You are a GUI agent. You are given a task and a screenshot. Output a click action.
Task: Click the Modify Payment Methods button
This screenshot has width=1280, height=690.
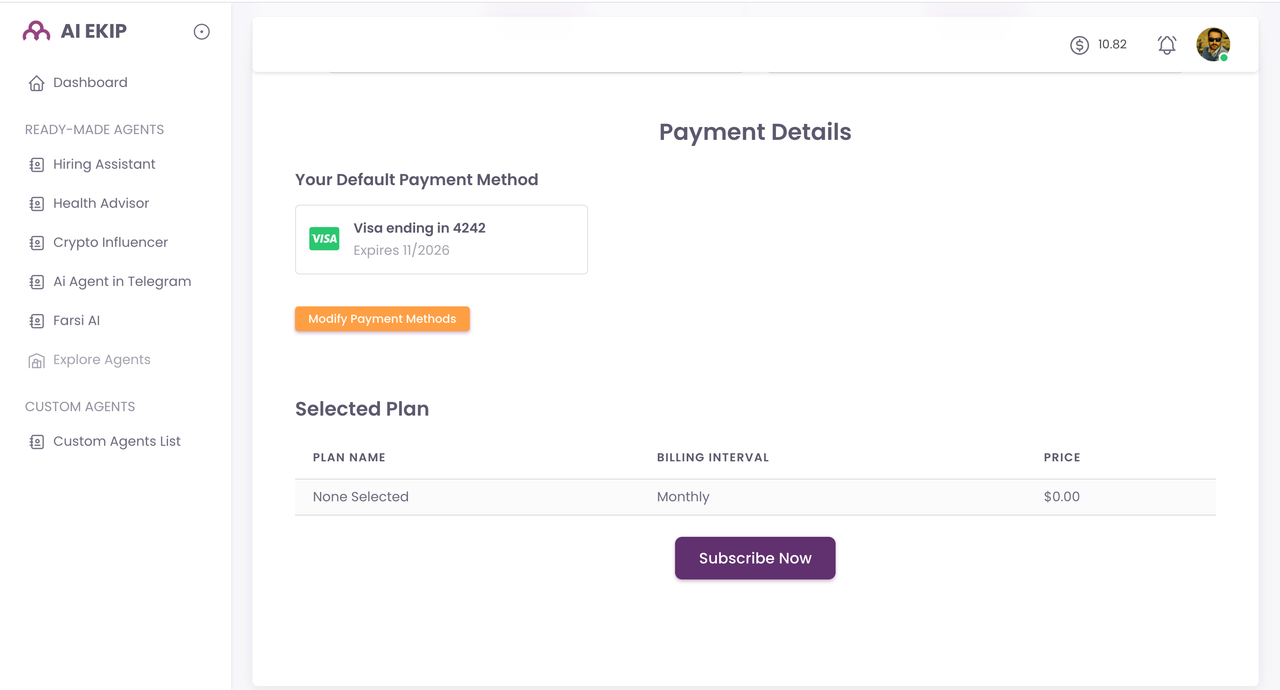pyautogui.click(x=382, y=319)
